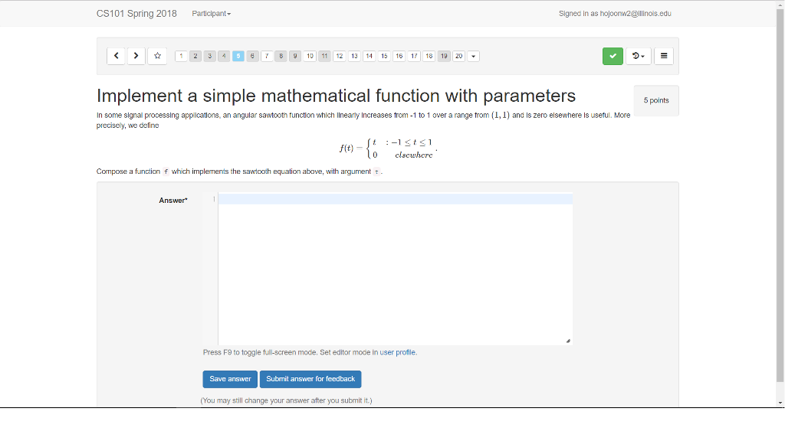Click the sawtooth f(t) formula
The width and height of the screenshot is (785, 441).
click(389, 149)
